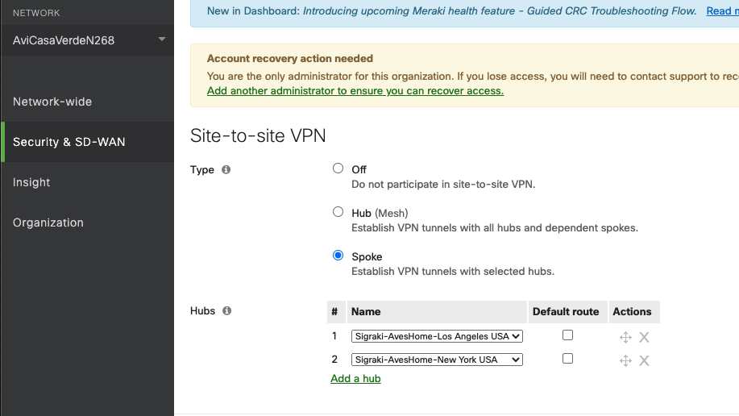Enable default route for New York hub
739x416 pixels.
coord(568,359)
